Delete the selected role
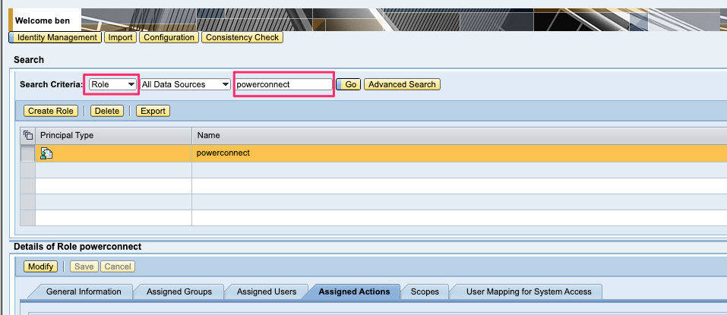This screenshot has height=315, width=727. click(107, 111)
